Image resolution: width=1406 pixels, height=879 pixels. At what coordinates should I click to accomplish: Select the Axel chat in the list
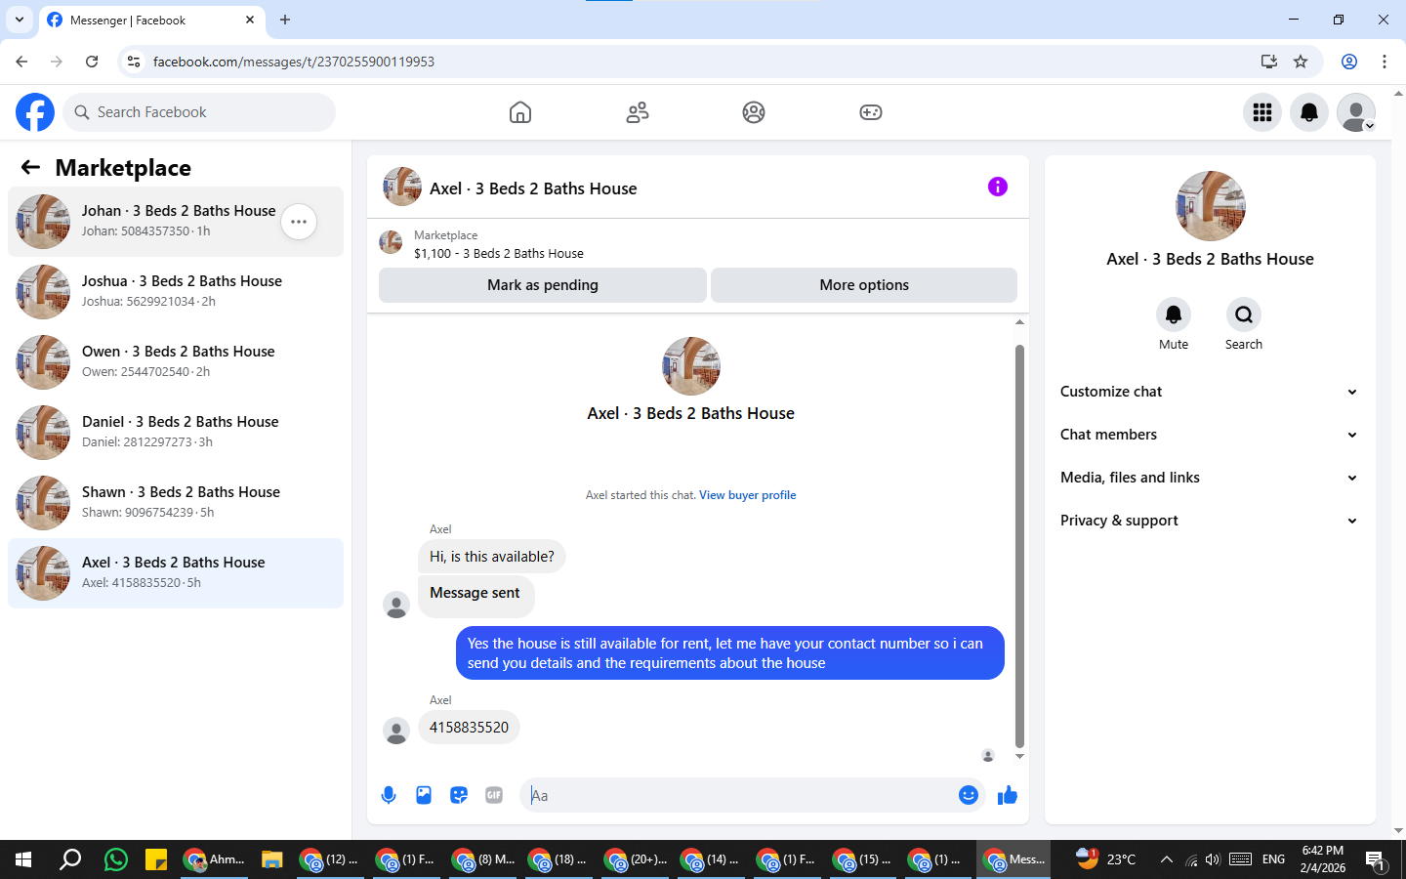pyautogui.click(x=176, y=573)
